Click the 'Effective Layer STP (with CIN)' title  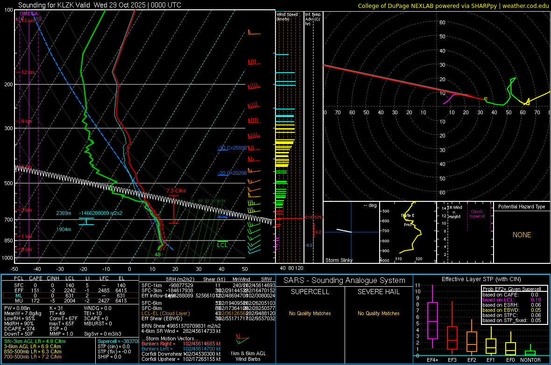click(x=481, y=279)
